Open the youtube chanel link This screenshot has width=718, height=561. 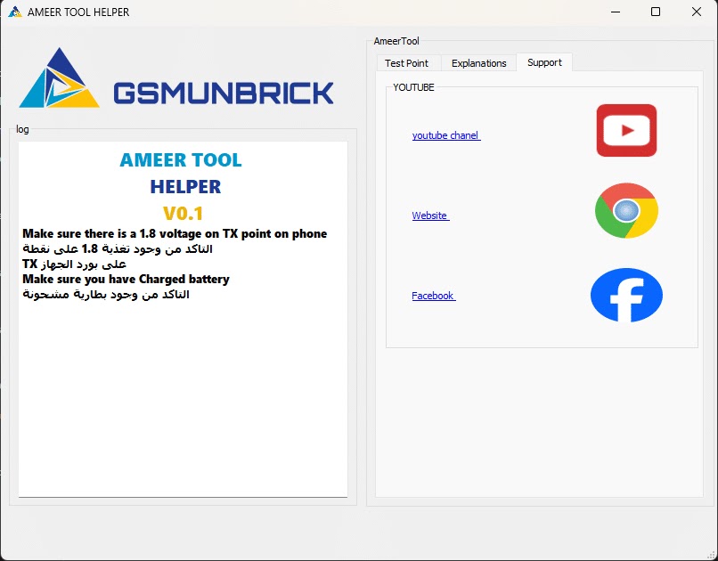click(x=446, y=135)
